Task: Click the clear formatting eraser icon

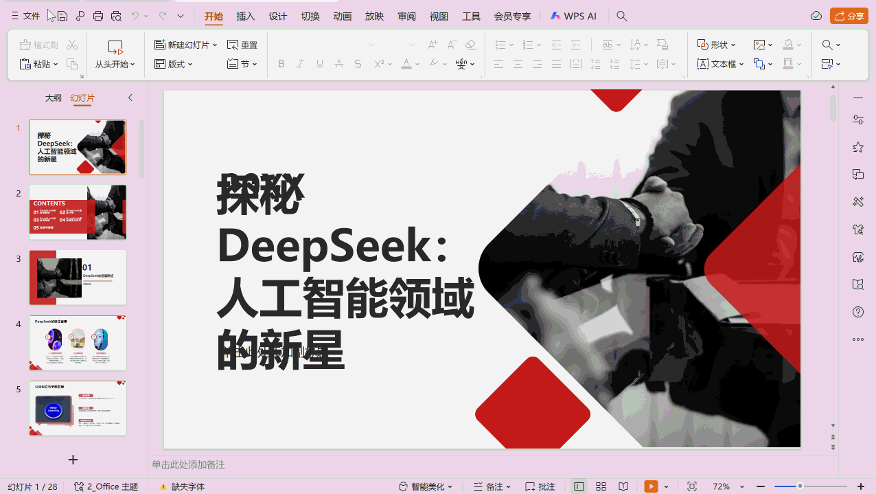Action: (x=470, y=45)
